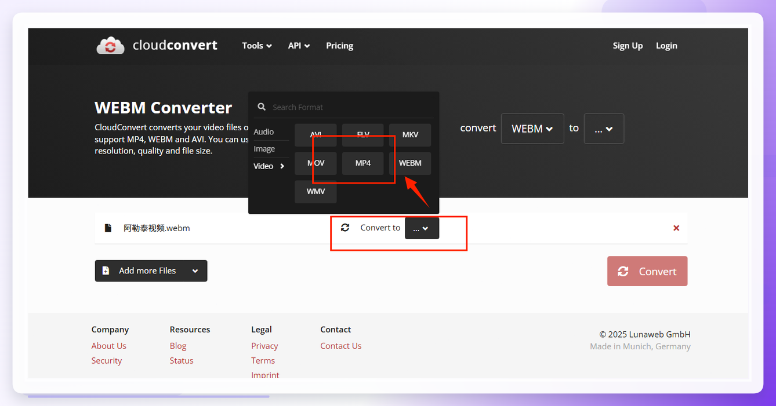Click the search magnifier icon in format popup
Screen dimensions: 776x406
(262, 107)
